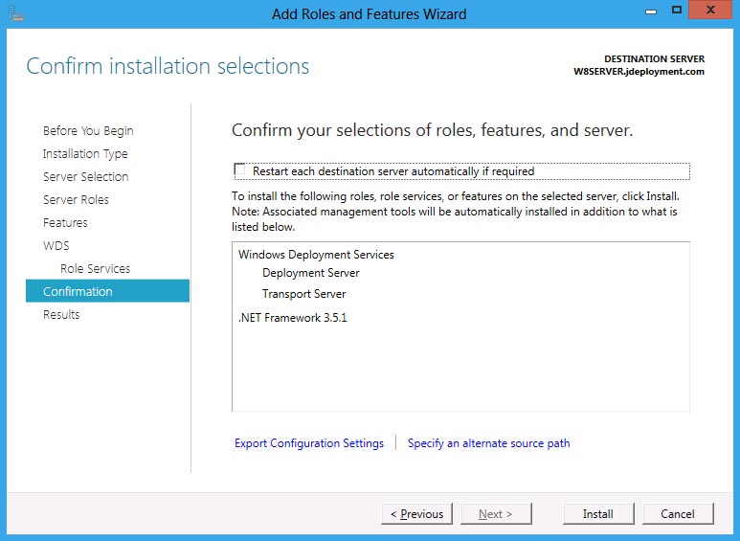Image resolution: width=740 pixels, height=541 pixels.
Task: Cancel the wizard
Action: point(677,514)
